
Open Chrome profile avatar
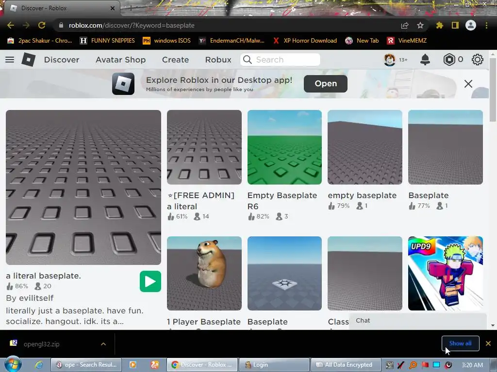pos(471,25)
